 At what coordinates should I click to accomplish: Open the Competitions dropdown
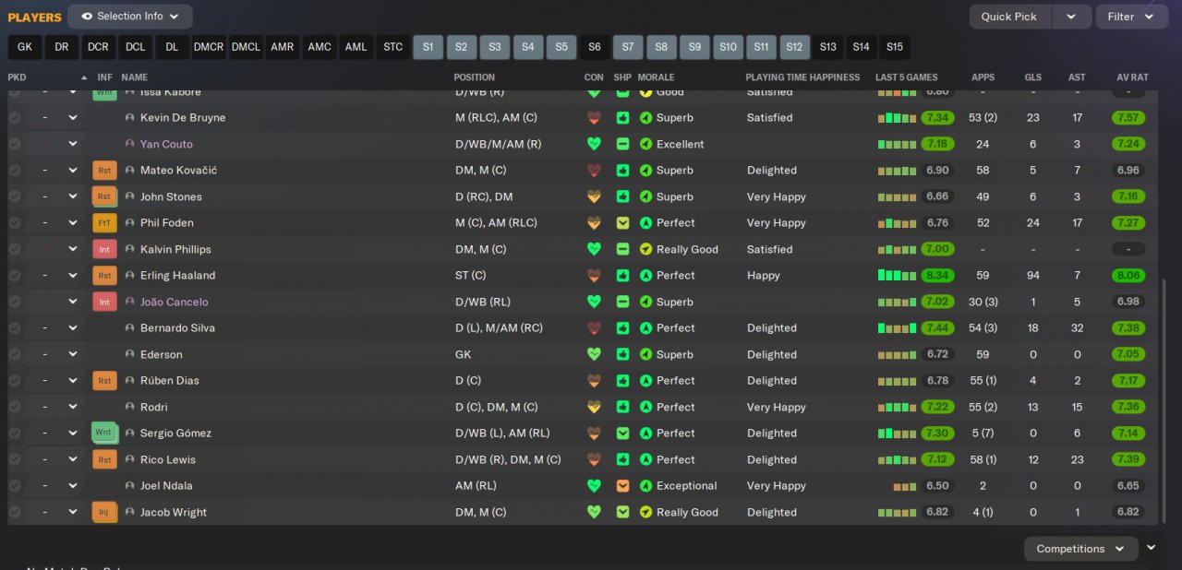(x=1080, y=549)
